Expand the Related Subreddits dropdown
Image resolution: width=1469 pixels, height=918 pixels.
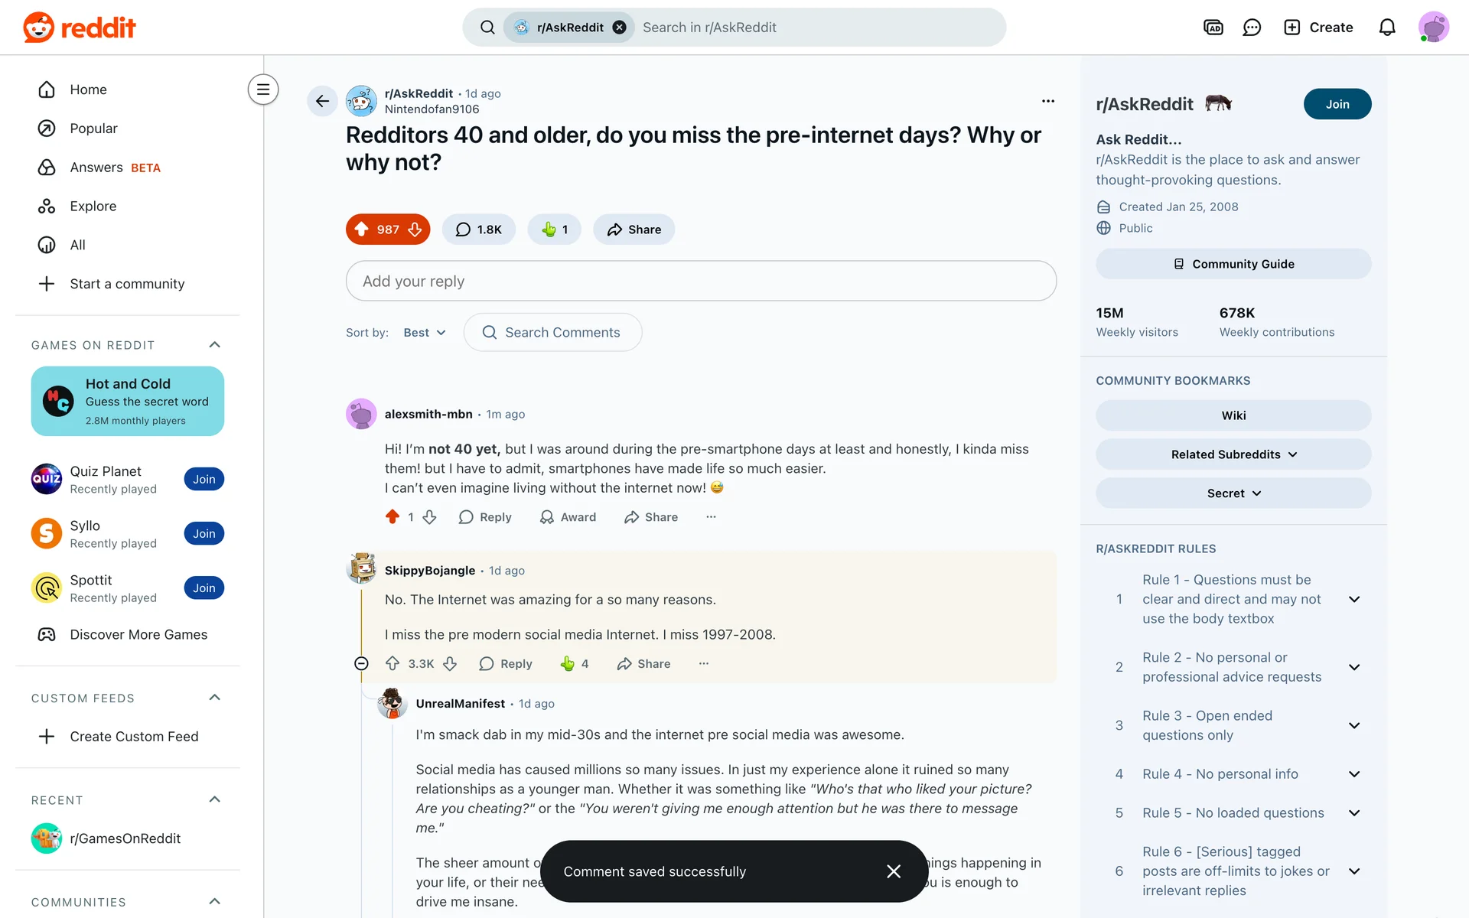(1233, 454)
